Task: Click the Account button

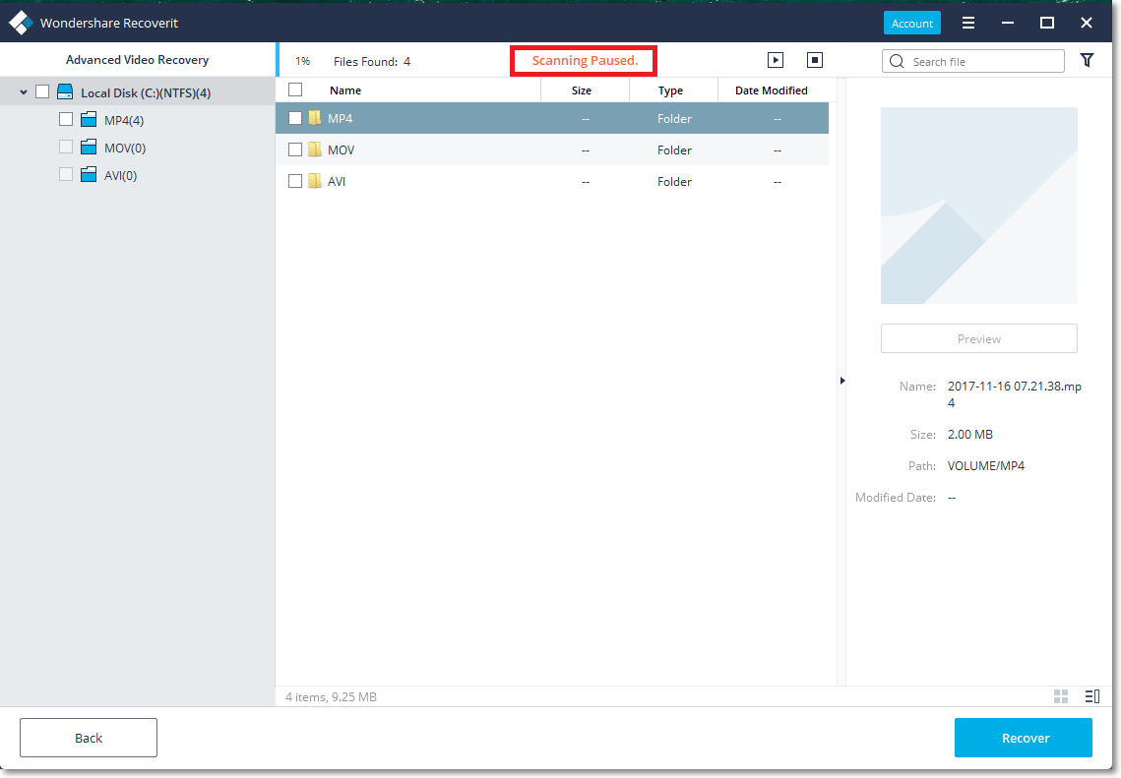Action: tap(912, 23)
